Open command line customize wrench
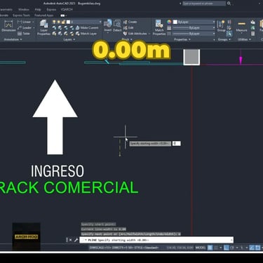The height and width of the screenshot is (263, 263). coord(76,240)
